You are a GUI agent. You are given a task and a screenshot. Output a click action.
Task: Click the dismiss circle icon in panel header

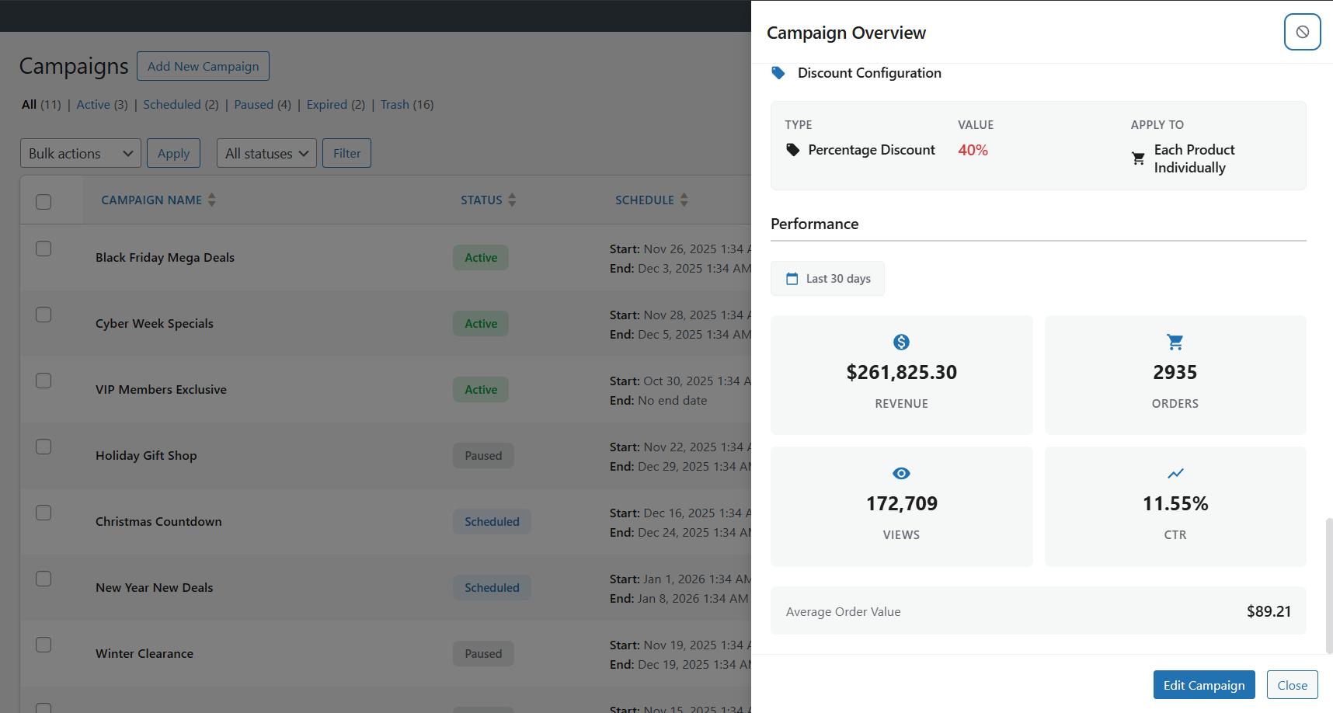[x=1302, y=32]
